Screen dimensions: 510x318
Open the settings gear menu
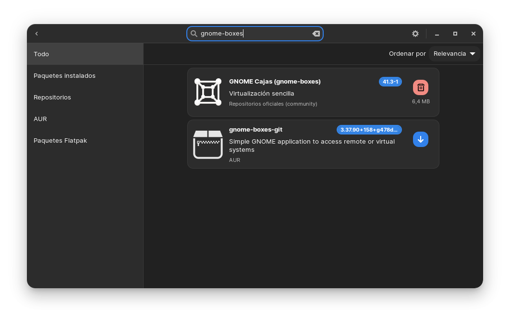pyautogui.click(x=415, y=34)
